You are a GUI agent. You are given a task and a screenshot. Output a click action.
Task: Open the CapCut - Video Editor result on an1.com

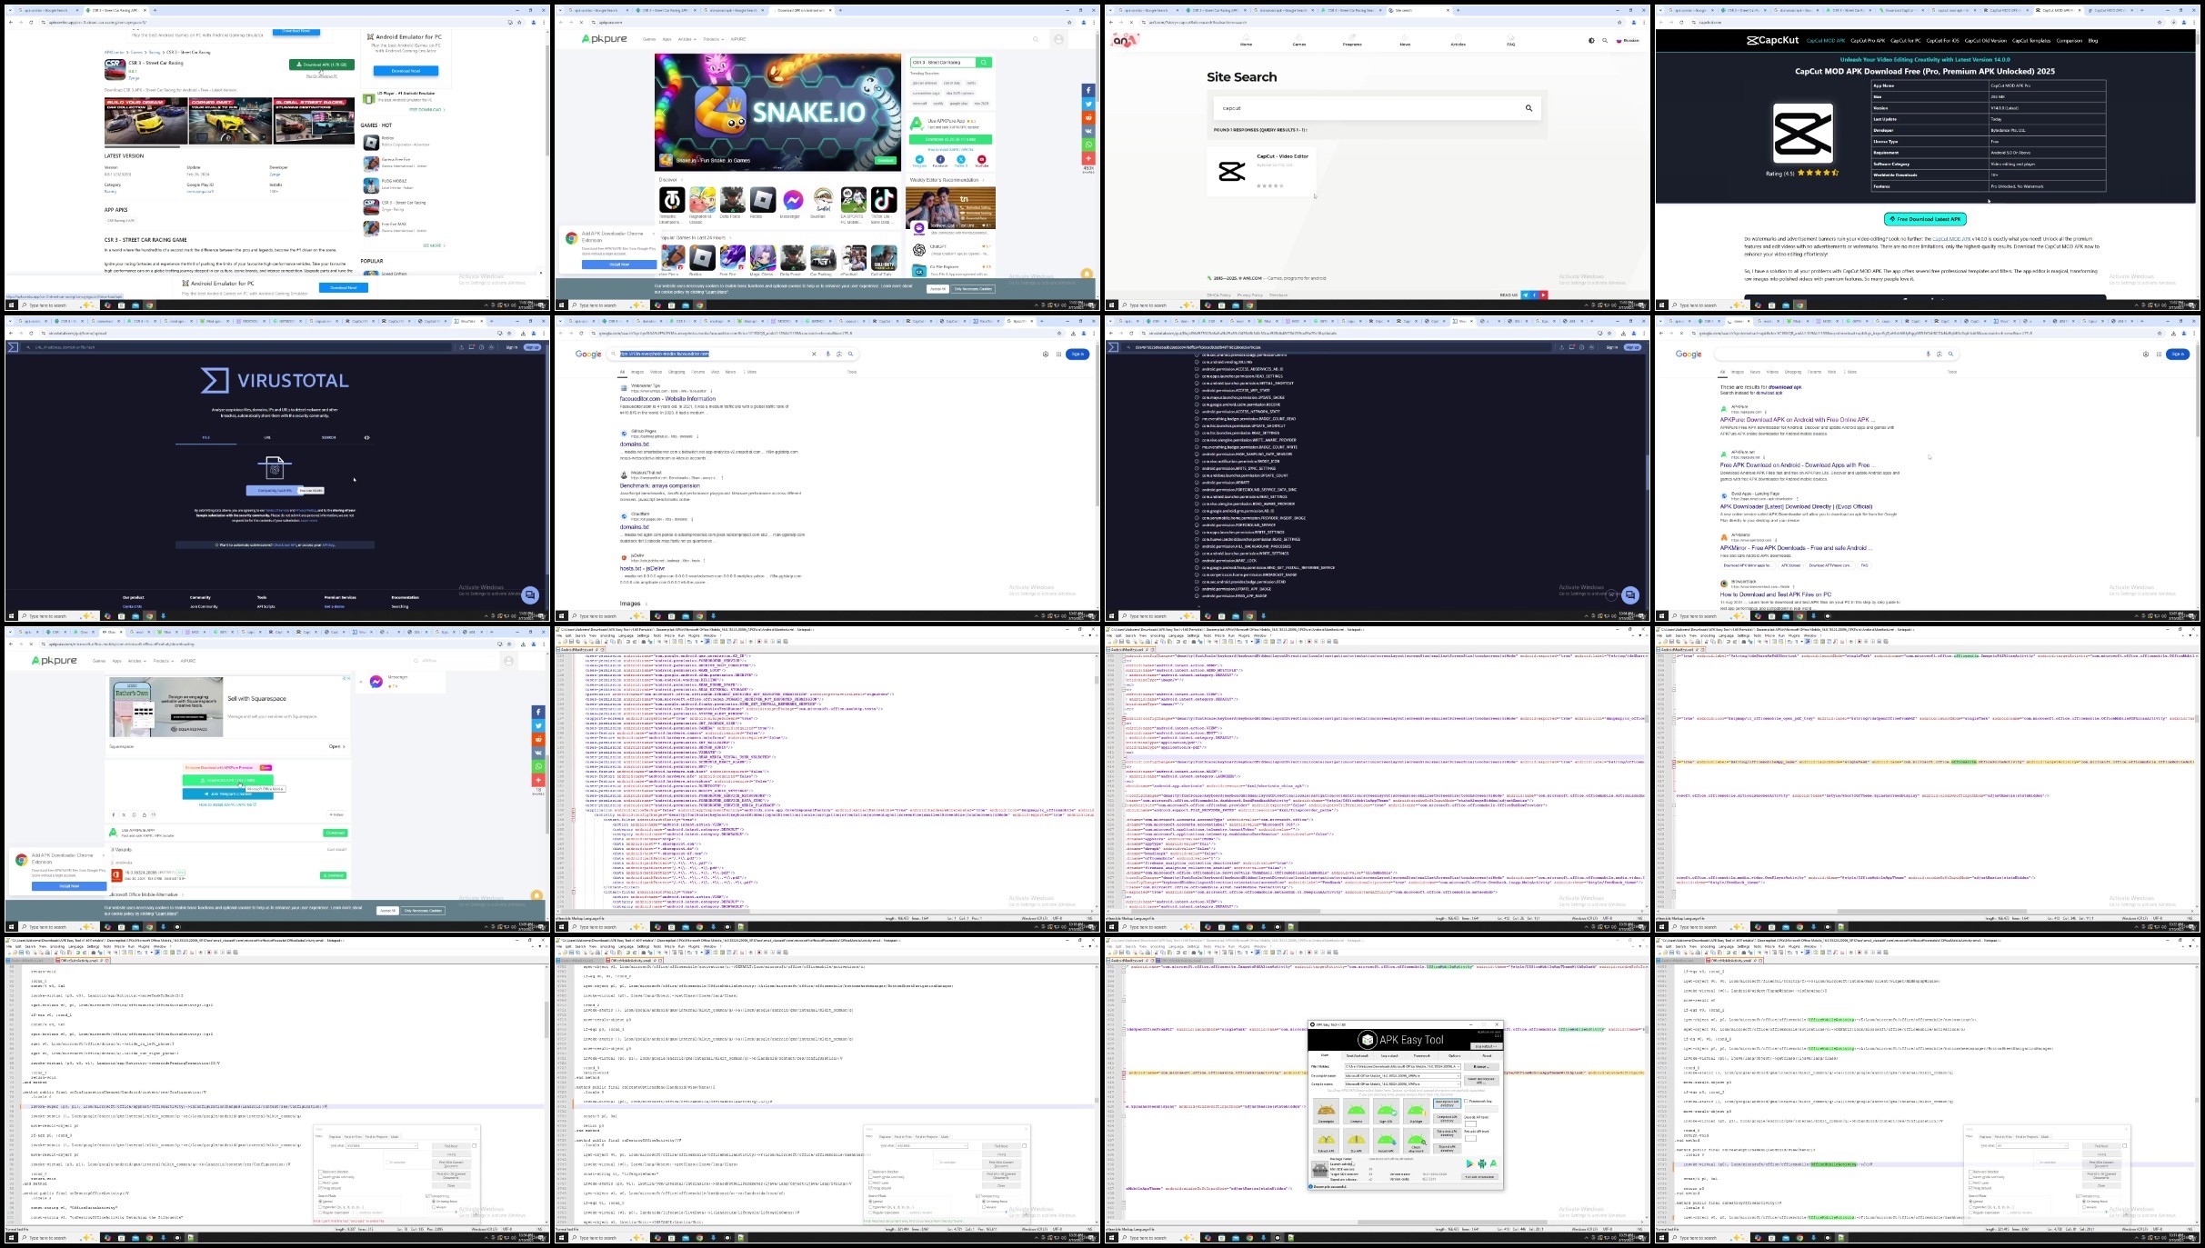click(x=1262, y=172)
